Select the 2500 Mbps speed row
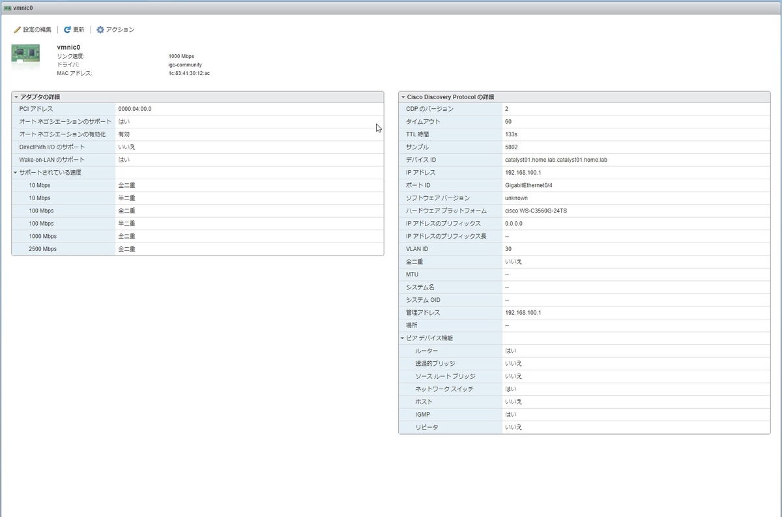The width and height of the screenshot is (782, 517). (197, 249)
